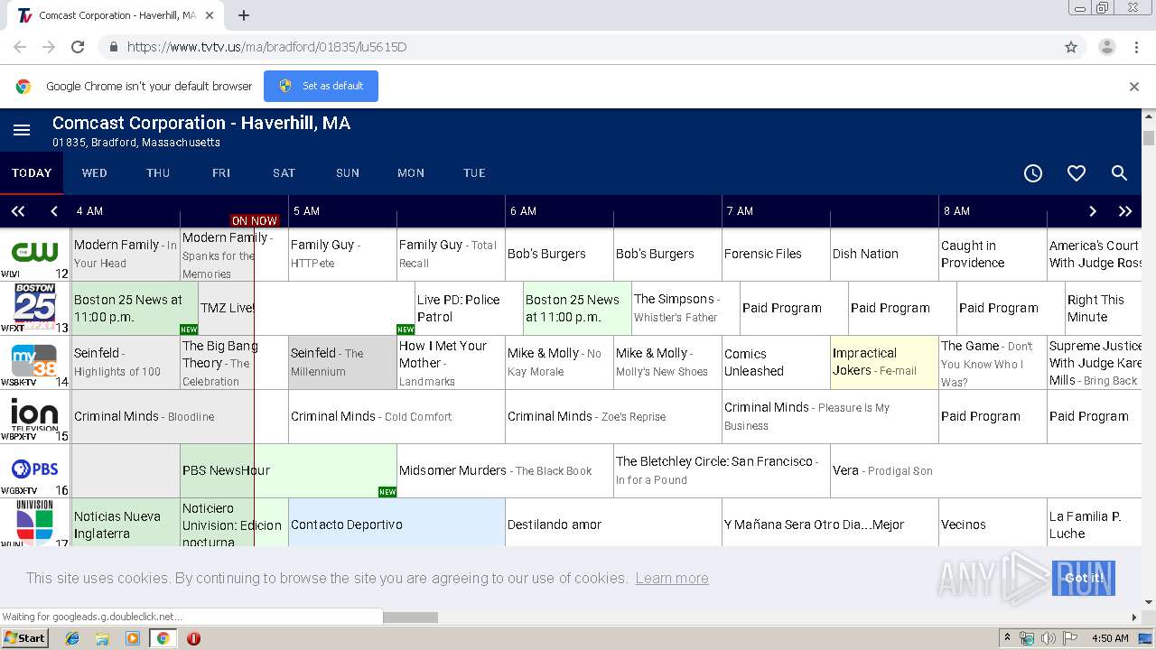Screen dimensions: 1156x650
Task: Open Chrome three-dot menu
Action: 1136,47
